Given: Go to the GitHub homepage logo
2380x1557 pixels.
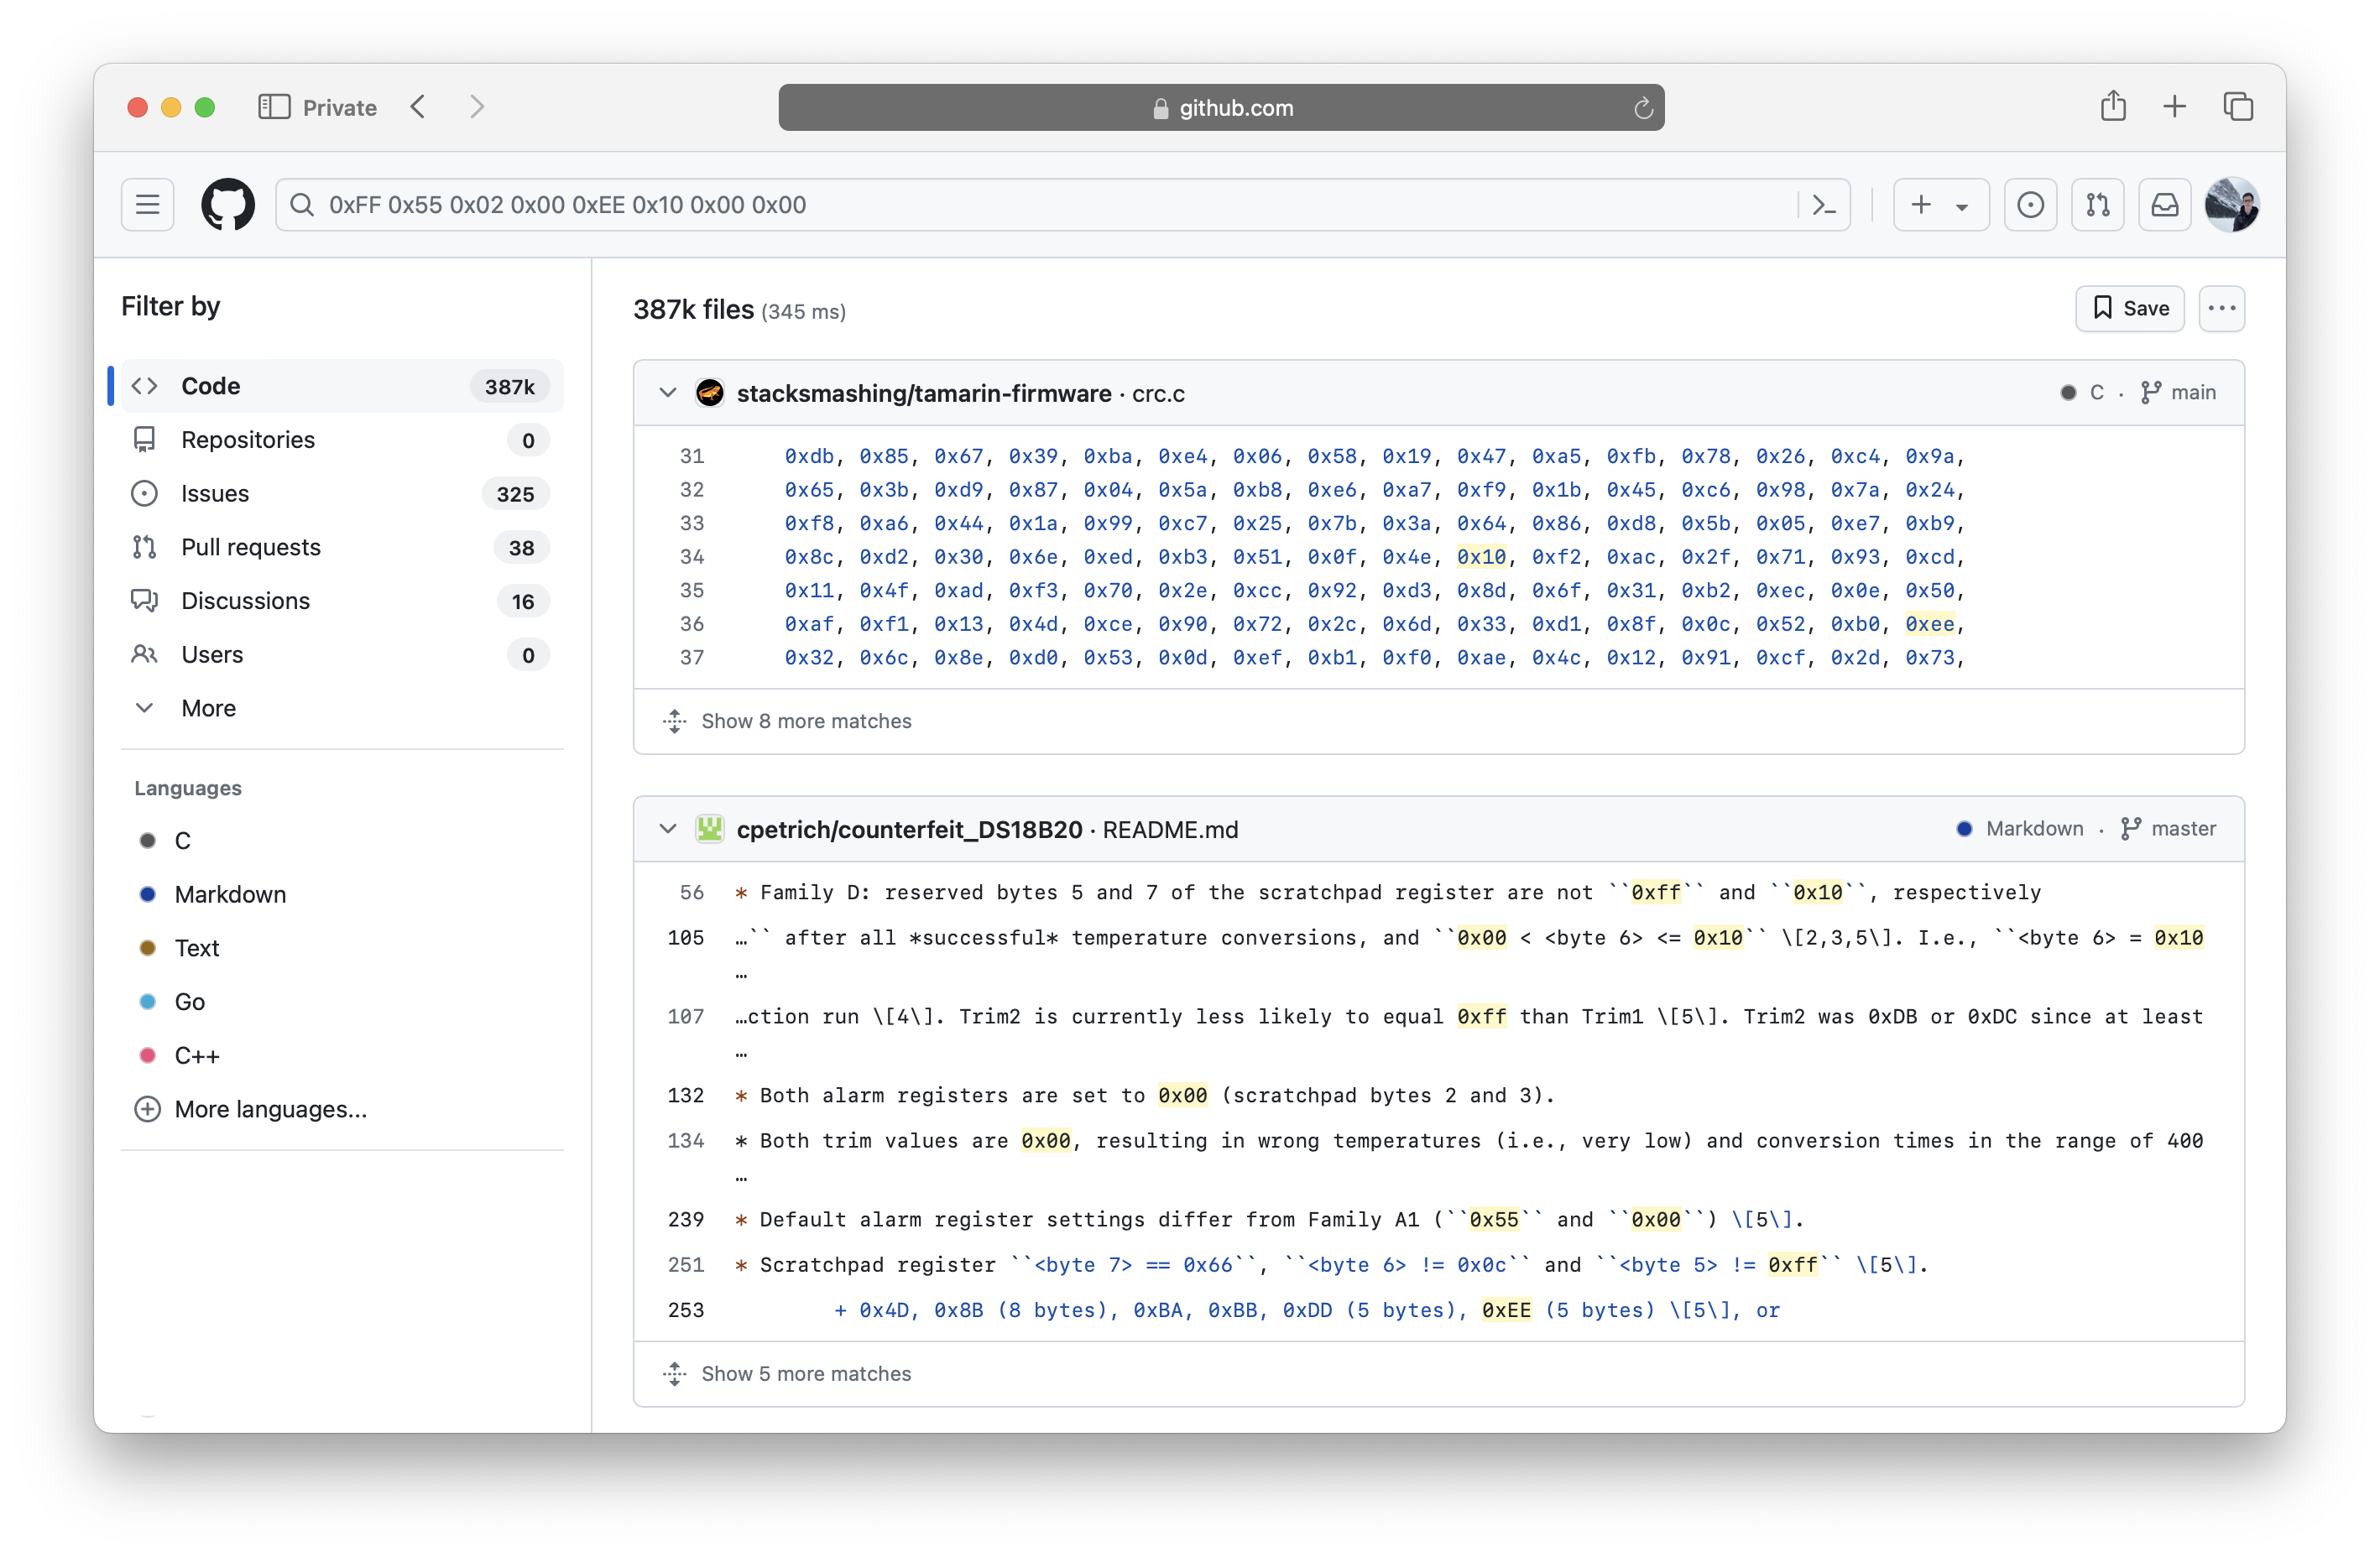Looking at the screenshot, I should pos(228,205).
